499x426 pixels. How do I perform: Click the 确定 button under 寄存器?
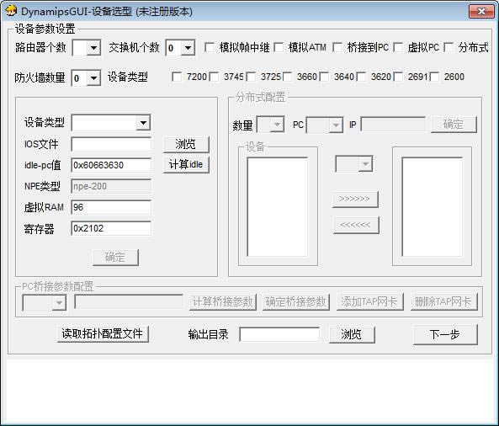pos(115,258)
